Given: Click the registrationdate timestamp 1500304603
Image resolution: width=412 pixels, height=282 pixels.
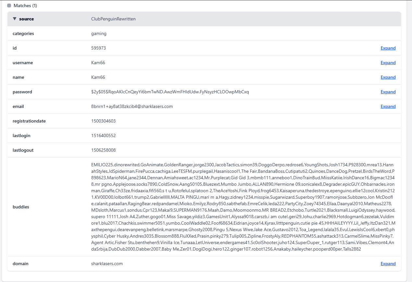Looking at the screenshot, I should click(x=103, y=121).
